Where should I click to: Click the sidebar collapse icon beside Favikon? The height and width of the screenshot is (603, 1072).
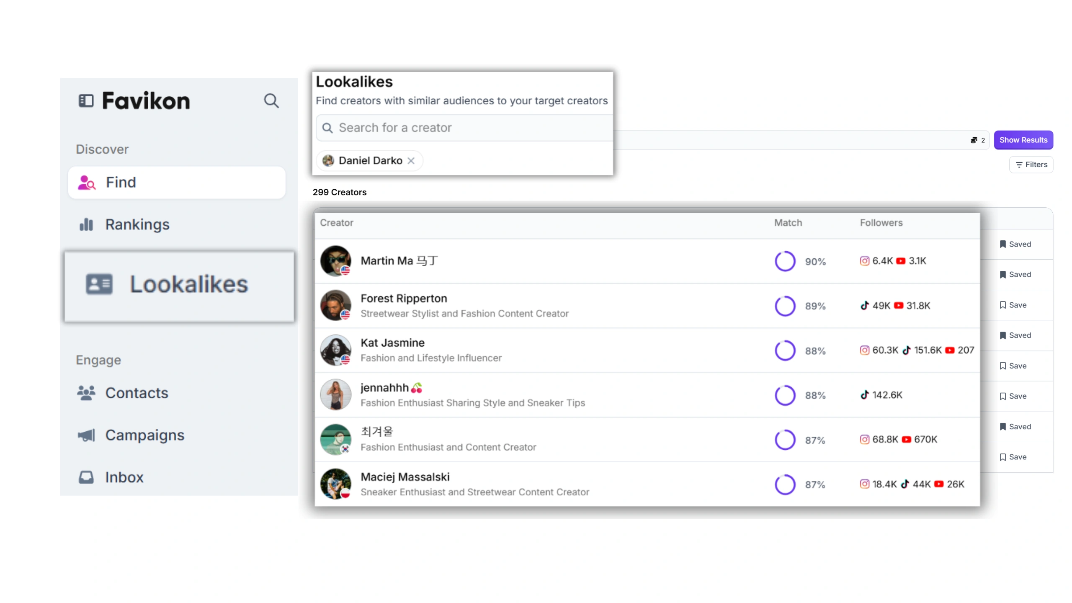click(86, 100)
